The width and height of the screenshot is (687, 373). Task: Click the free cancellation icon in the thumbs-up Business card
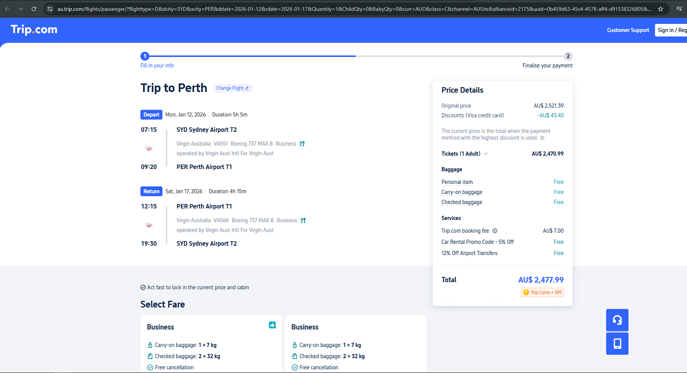(150, 368)
